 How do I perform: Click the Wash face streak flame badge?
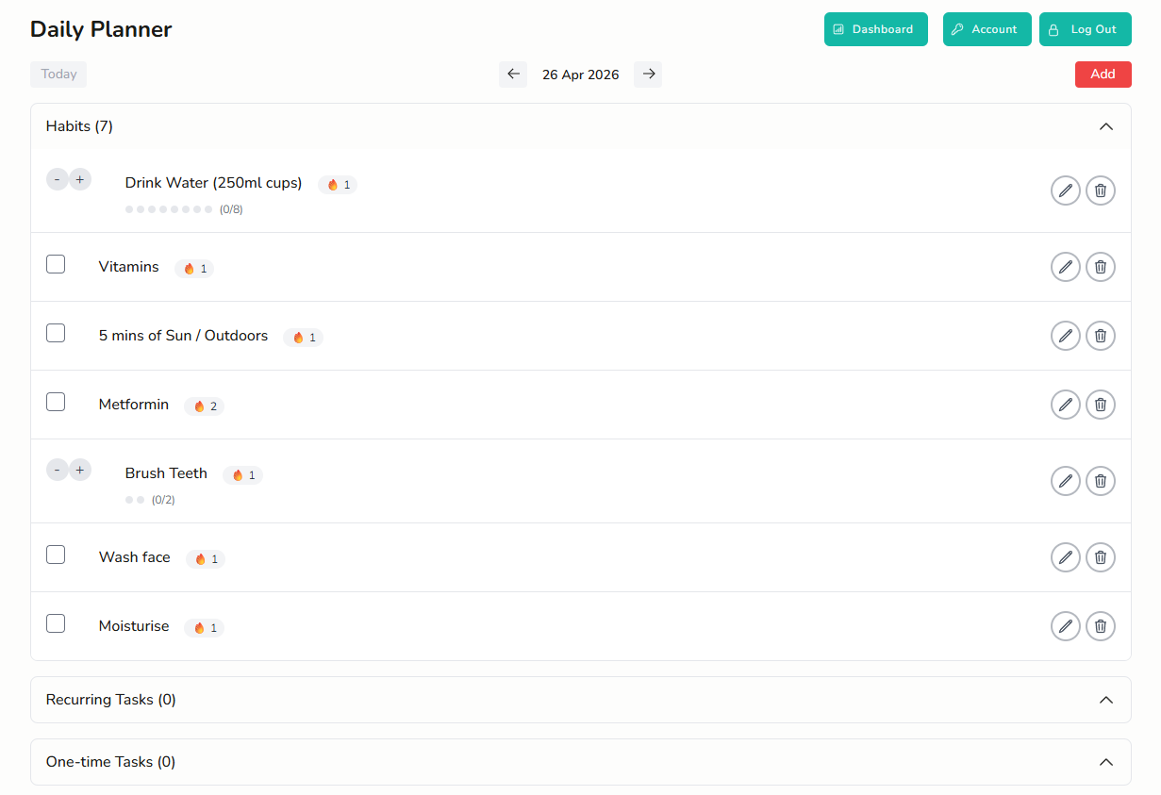206,559
